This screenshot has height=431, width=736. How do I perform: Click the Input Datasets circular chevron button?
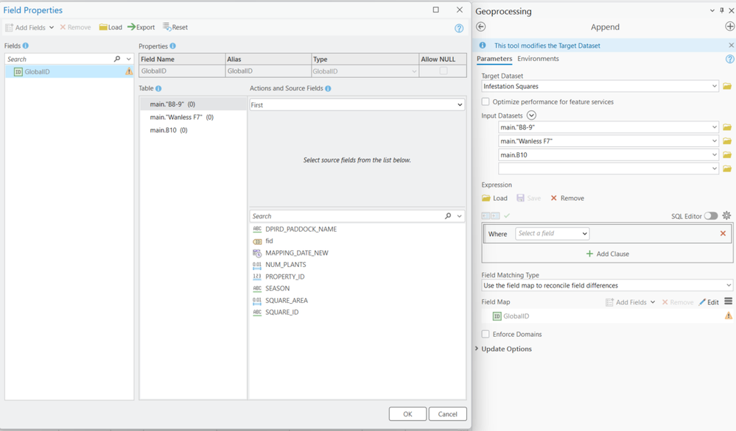pos(531,115)
